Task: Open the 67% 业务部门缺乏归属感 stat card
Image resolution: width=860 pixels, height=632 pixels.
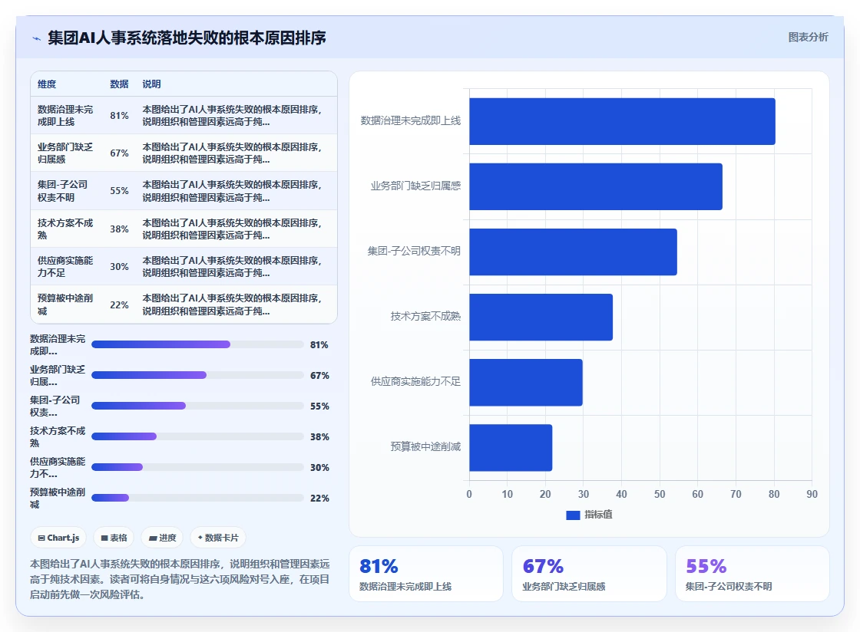Action: (x=589, y=574)
